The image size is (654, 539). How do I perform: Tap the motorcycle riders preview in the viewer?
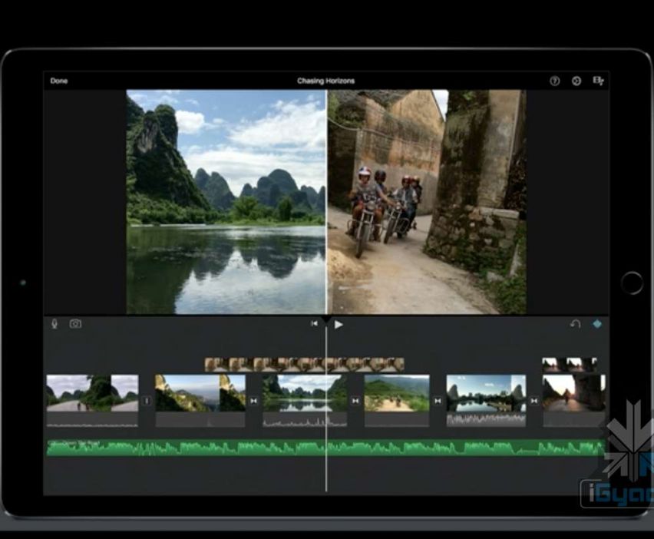coord(426,202)
